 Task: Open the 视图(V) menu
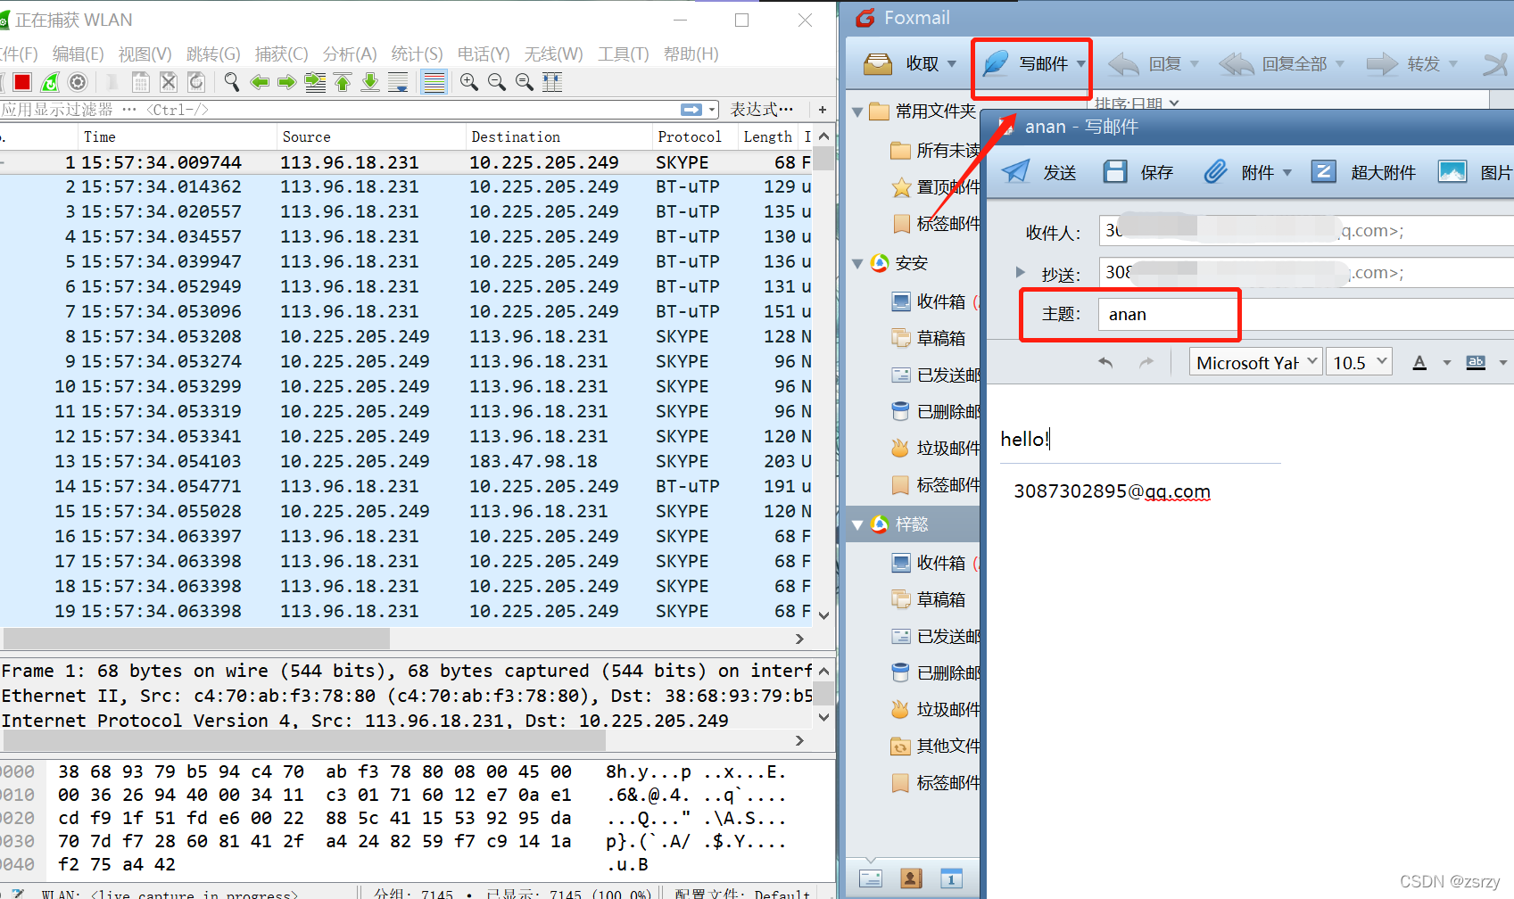click(145, 54)
